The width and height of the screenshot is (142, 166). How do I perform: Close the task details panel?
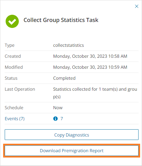pyautogui.click(x=137, y=6)
